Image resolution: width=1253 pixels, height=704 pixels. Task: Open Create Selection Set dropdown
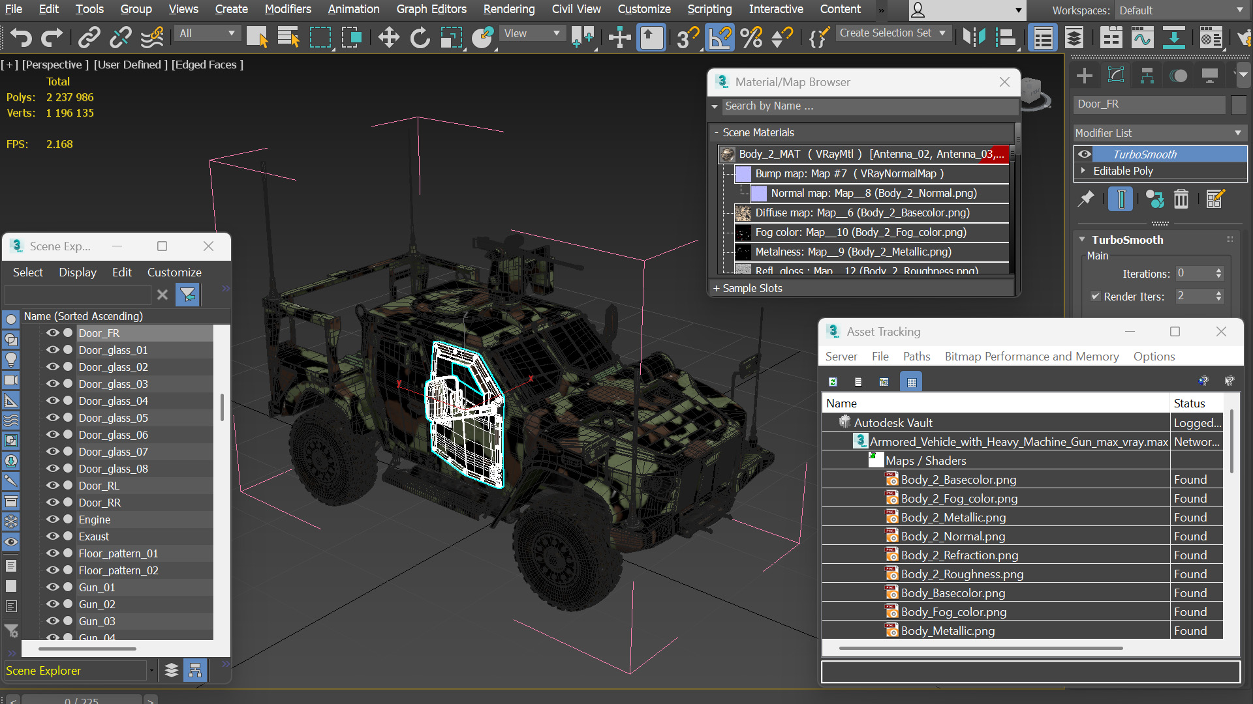pos(893,33)
